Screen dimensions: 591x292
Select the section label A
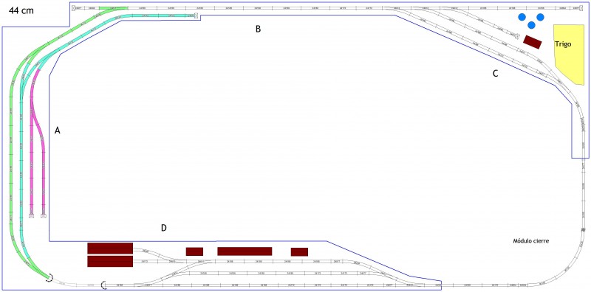[58, 131]
